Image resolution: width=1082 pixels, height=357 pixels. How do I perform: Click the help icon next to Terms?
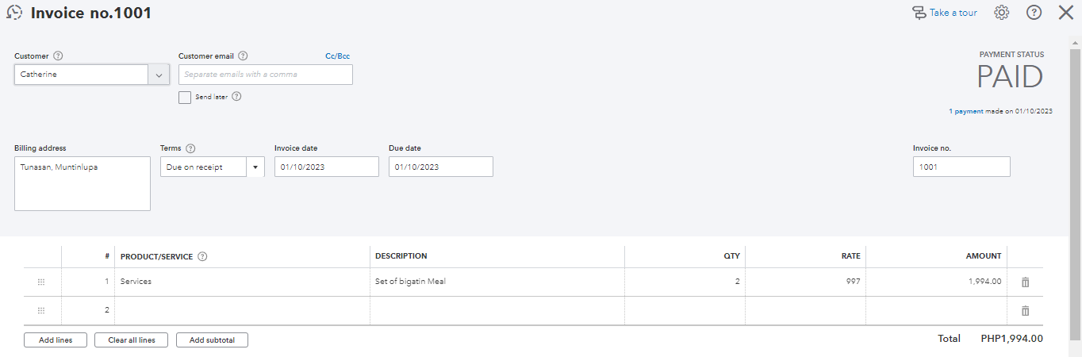tap(190, 148)
